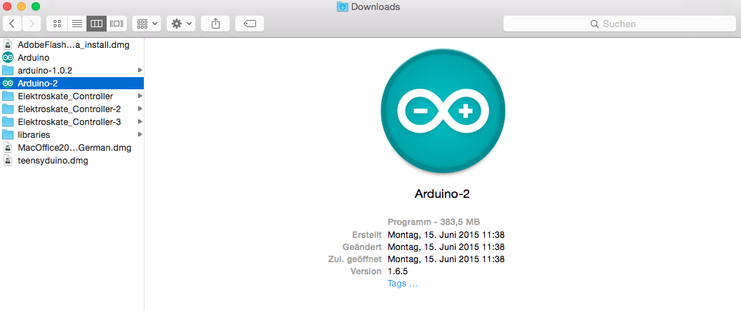The width and height of the screenshot is (741, 310).
Task: Select the arduino-1.0.2 folder
Action: pos(72,70)
